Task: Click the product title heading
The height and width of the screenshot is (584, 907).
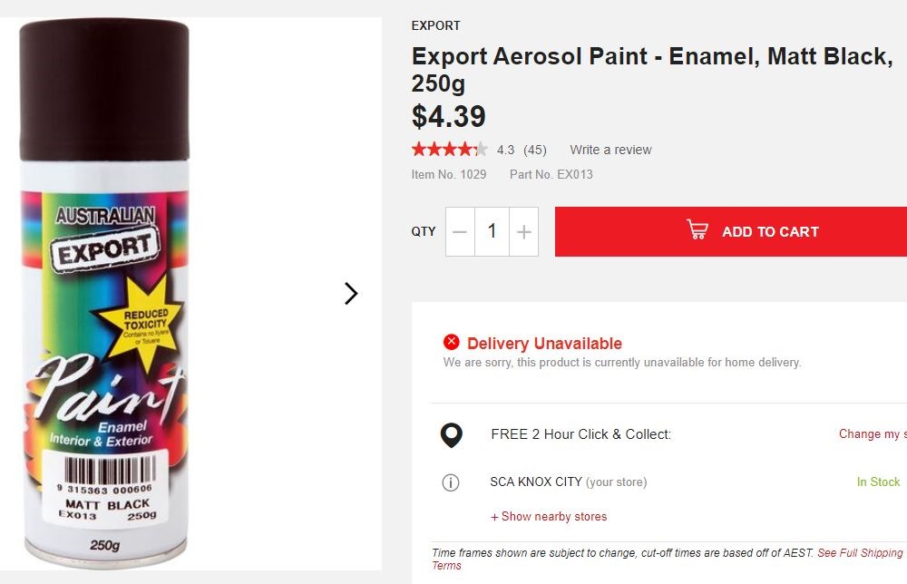Action: click(x=651, y=70)
